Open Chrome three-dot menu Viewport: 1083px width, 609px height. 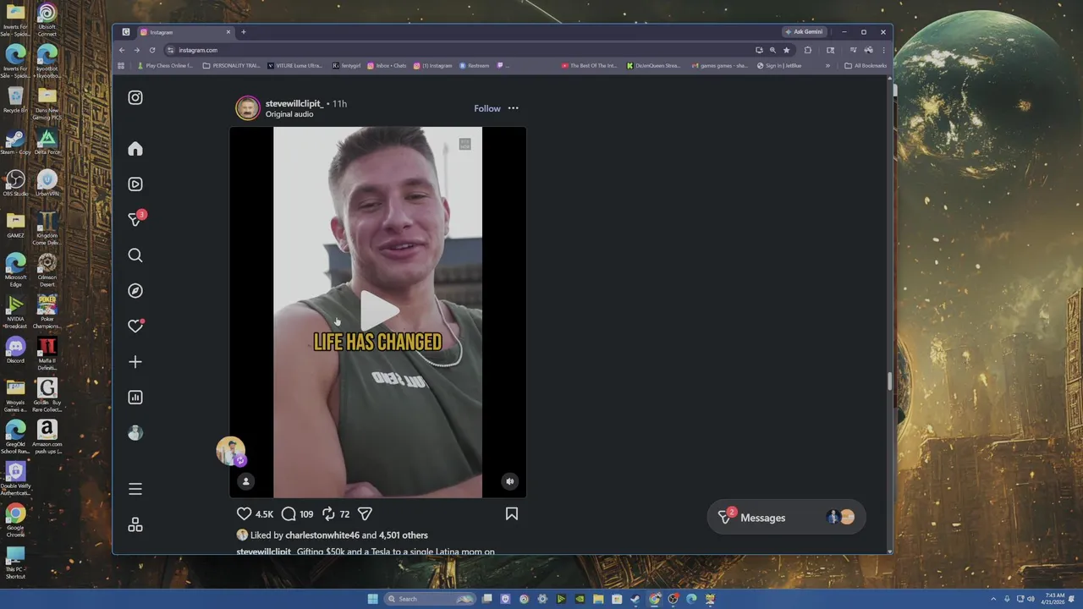[x=883, y=50]
